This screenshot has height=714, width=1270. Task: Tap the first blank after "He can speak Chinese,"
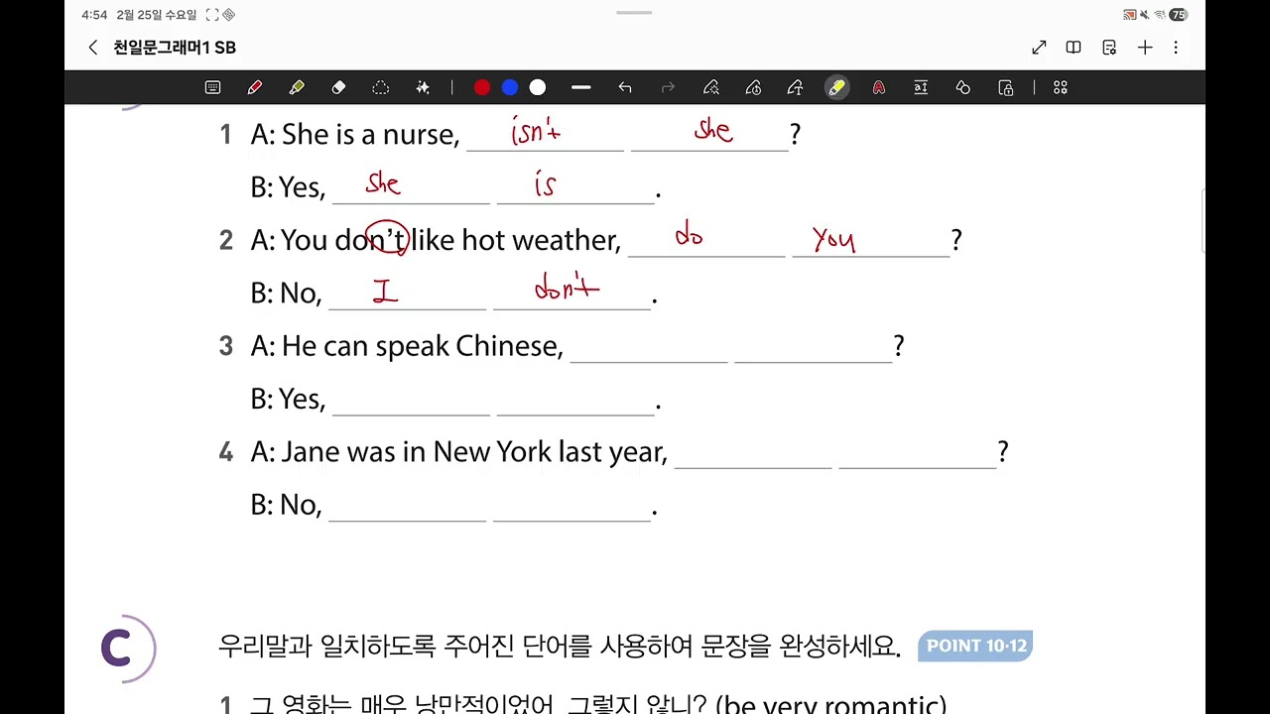(649, 347)
